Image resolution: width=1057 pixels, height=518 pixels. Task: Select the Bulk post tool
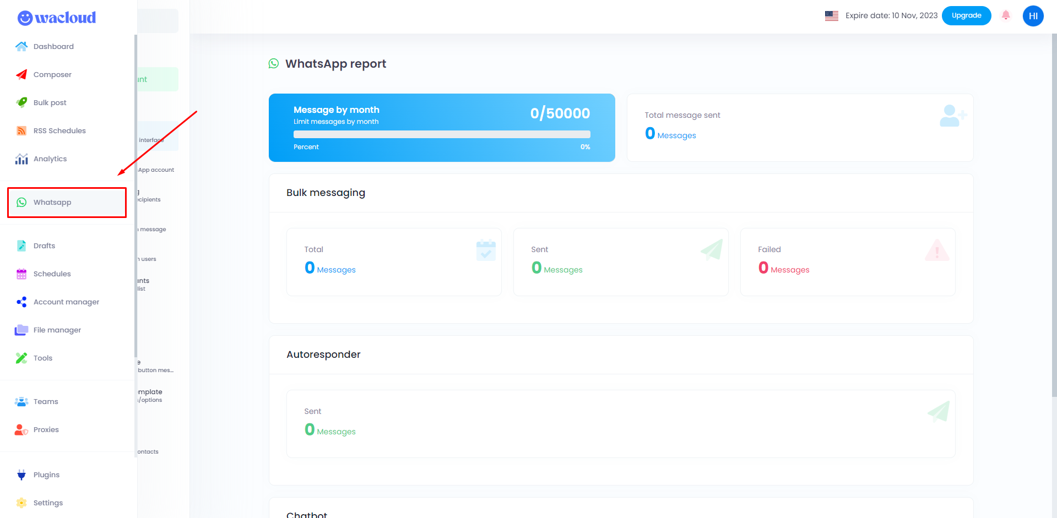coord(51,102)
